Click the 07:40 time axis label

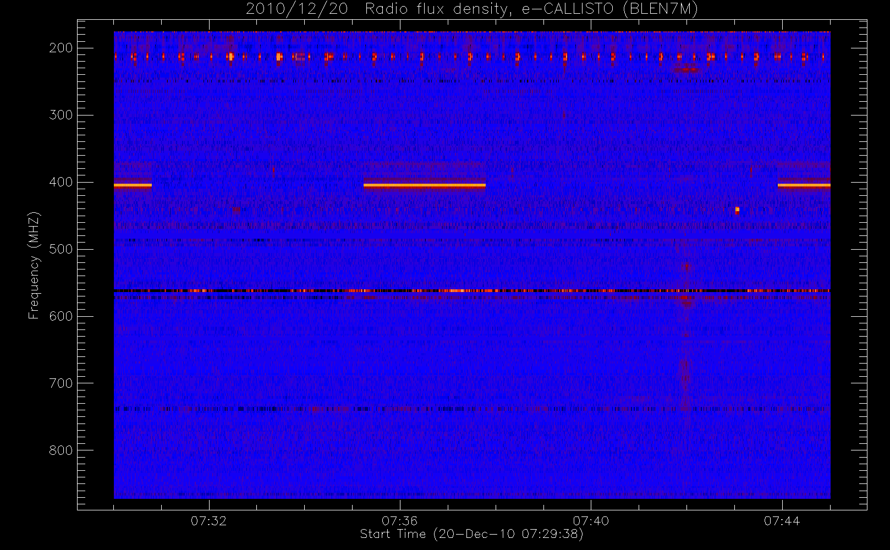pyautogui.click(x=591, y=521)
